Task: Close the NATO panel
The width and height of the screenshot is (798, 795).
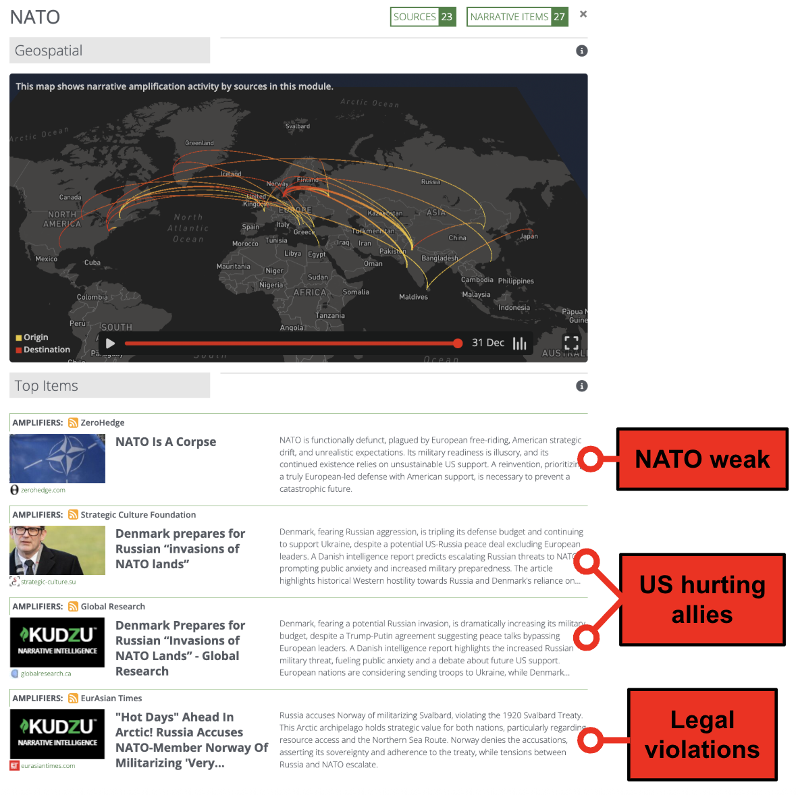Action: [583, 14]
